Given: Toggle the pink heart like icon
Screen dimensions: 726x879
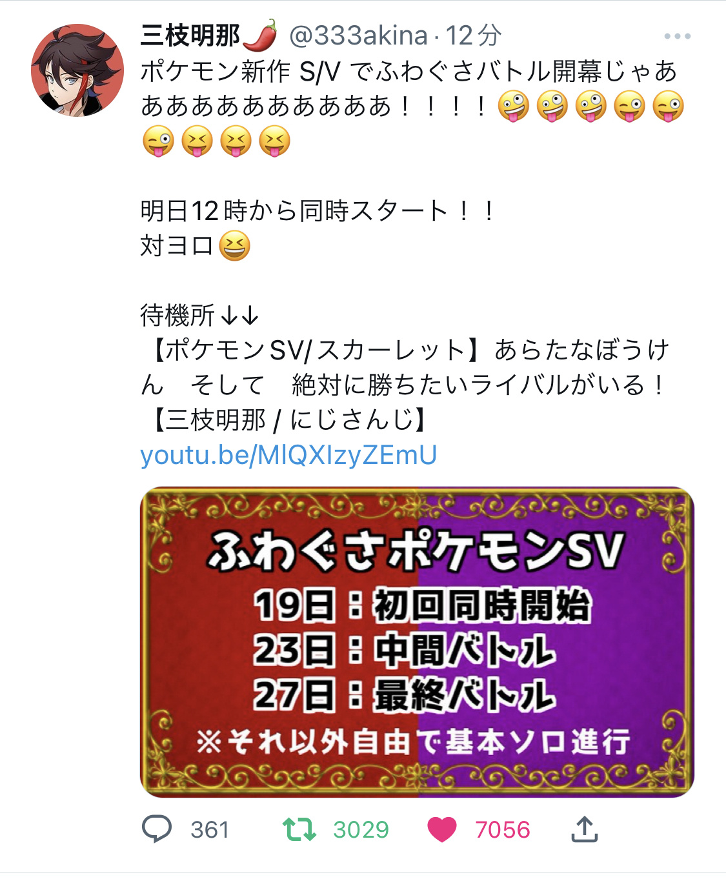Looking at the screenshot, I should click(x=442, y=830).
